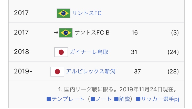Click the 2019- season year cell
Image resolution: width=192 pixels, height=109 pixels.
(23, 72)
